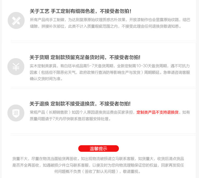The width and height of the screenshot is (199, 178).
Task: Click notice line starting 是否齐全再签收
Action: [98, 165]
